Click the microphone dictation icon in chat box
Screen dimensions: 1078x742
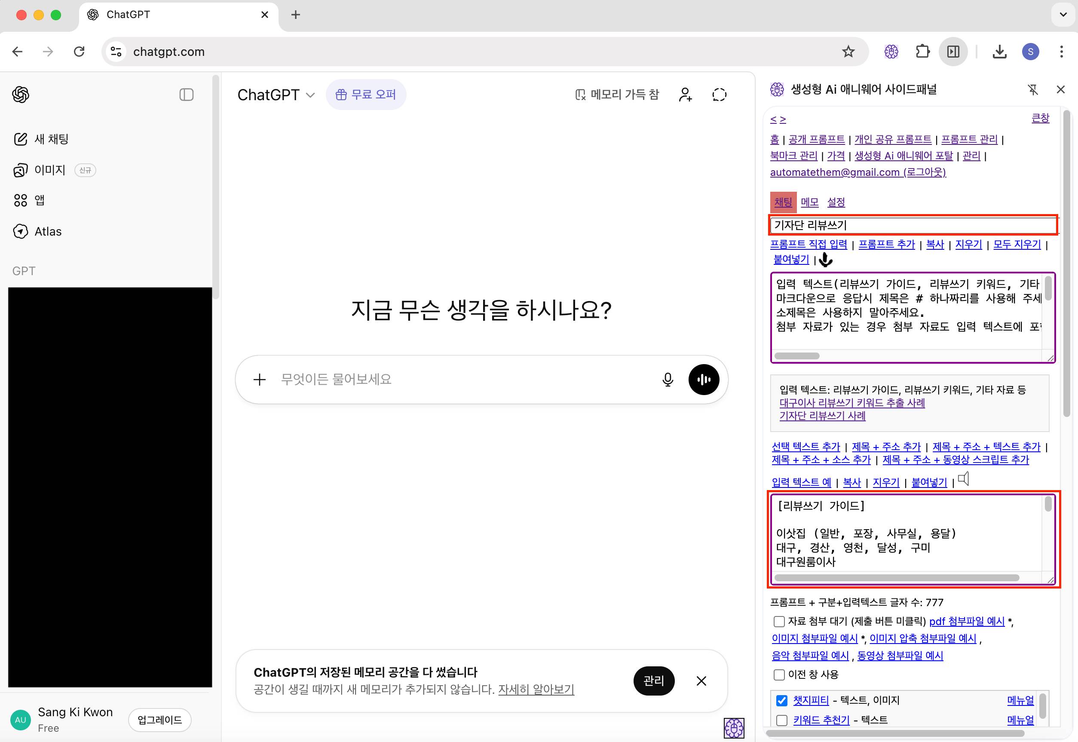[x=668, y=379]
